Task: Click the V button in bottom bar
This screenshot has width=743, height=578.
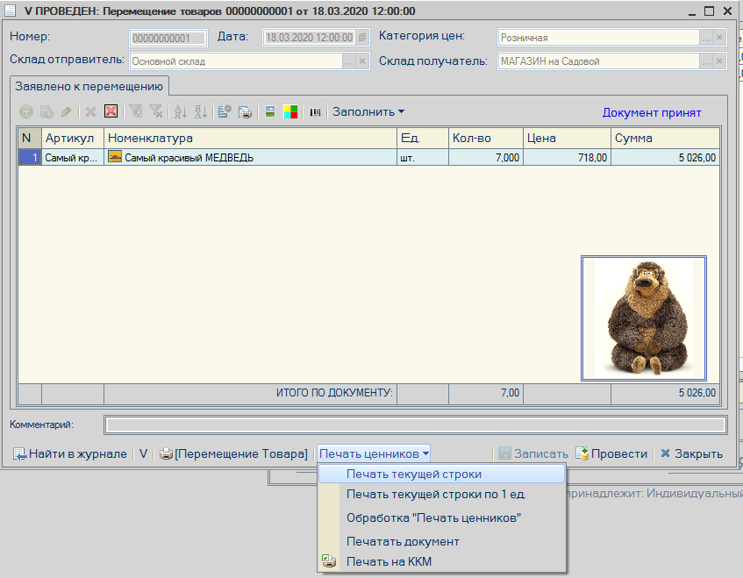Action: 143,453
